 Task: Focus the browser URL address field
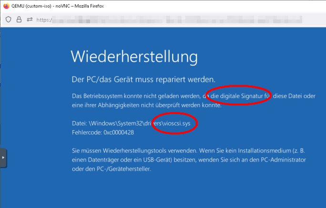pos(167,20)
